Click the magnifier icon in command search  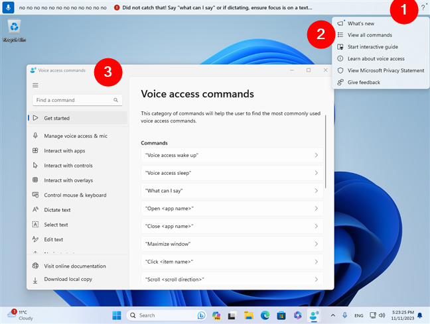(x=115, y=100)
